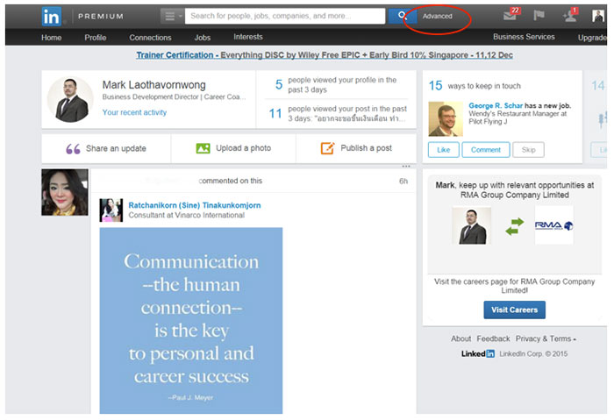Screen dimensions: 614x420
Task: Click the Share an update quote icon
Action: tap(73, 149)
